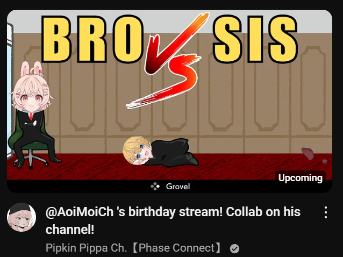Open Pipkin Pippa's channel avatar
343x257 pixels.
pyautogui.click(x=22, y=217)
